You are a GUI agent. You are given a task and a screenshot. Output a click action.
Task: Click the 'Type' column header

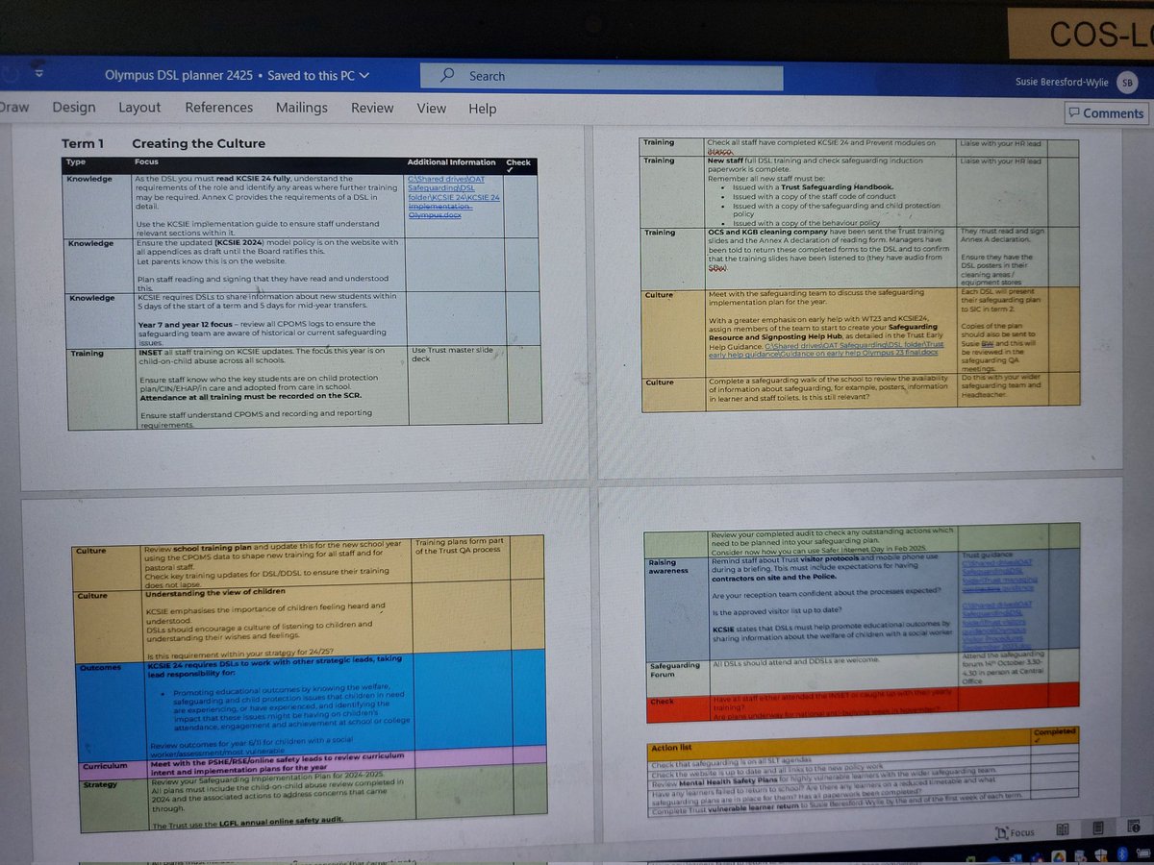point(76,162)
